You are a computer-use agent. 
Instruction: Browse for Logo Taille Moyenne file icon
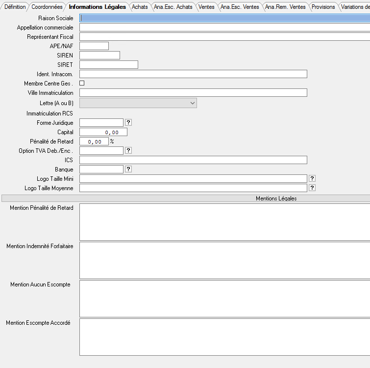[312, 188]
